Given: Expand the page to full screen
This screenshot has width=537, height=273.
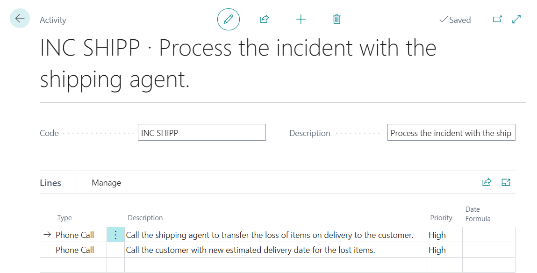Looking at the screenshot, I should pyautogui.click(x=516, y=19).
